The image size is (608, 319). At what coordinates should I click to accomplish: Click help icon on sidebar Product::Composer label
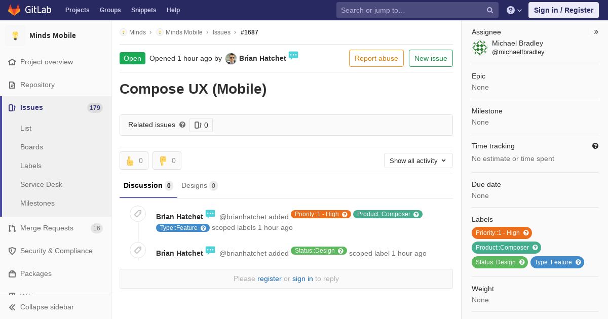point(536,248)
